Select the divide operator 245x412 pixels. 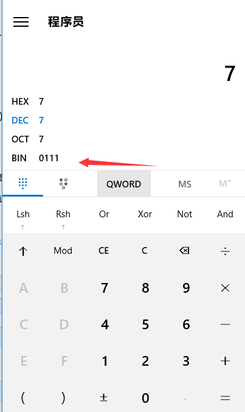225,251
